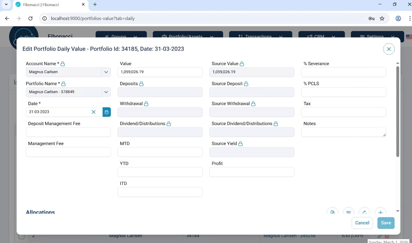The width and height of the screenshot is (412, 243).
Task: Toggle the lock beside Account Name
Action: [x=63, y=64]
